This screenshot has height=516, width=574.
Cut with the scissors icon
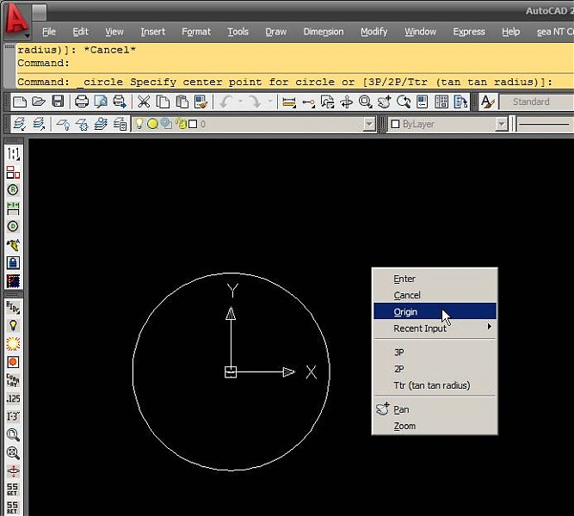point(144,101)
